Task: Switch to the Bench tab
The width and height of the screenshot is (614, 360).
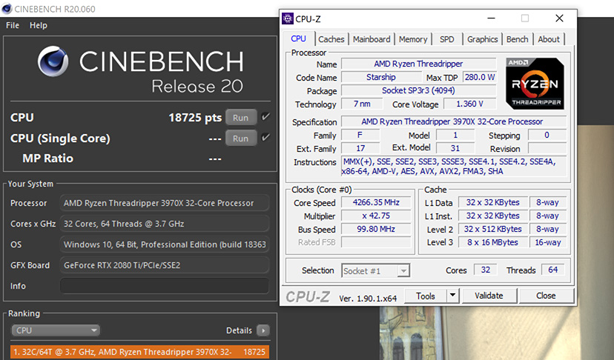Action: (518, 39)
